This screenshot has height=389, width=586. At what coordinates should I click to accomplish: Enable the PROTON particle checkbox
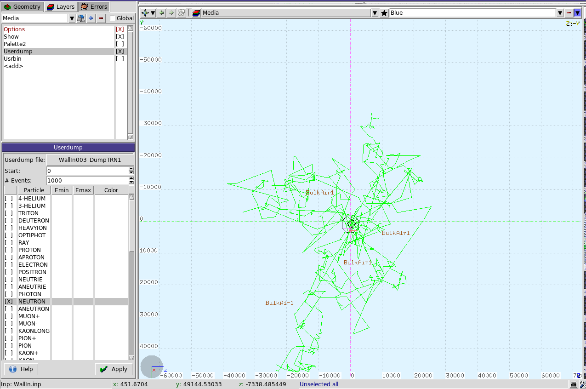coord(9,250)
